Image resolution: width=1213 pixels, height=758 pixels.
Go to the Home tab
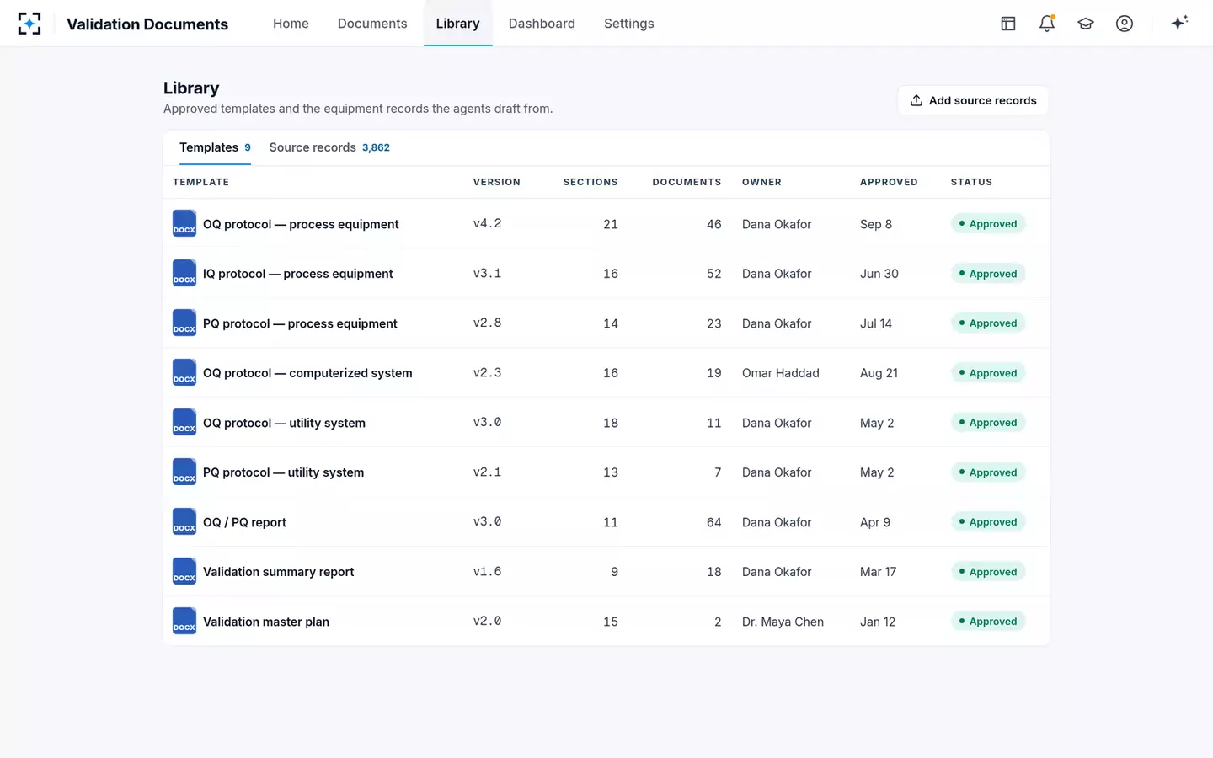pos(291,24)
